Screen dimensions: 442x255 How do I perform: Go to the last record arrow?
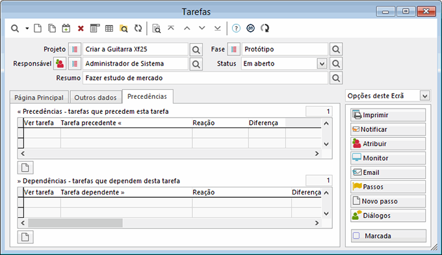217,28
